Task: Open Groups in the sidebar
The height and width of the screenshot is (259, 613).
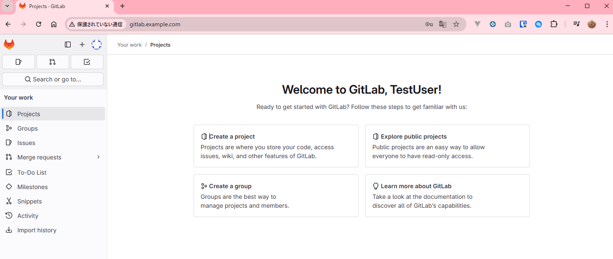Action: point(53,128)
